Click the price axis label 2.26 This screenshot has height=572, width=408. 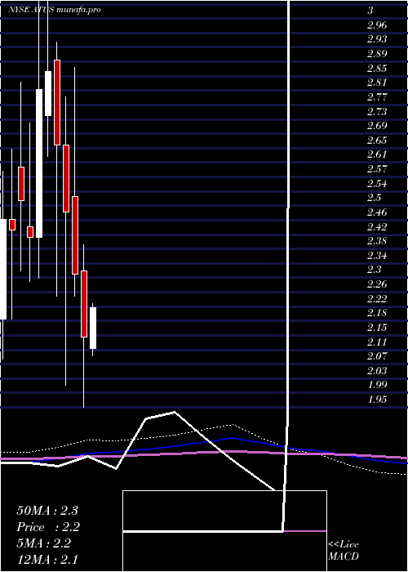tap(377, 284)
